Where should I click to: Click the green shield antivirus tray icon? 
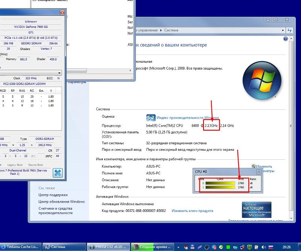click(249, 247)
